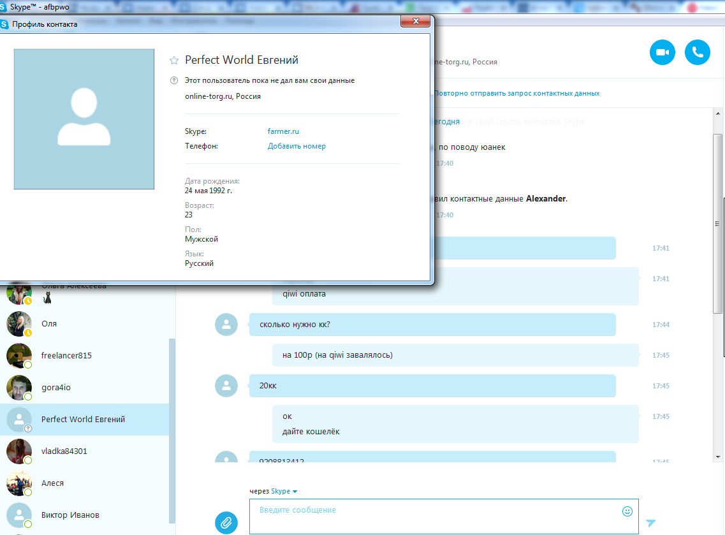Attach a file with the paperclip button
The width and height of the screenshot is (725, 535).
tap(226, 522)
